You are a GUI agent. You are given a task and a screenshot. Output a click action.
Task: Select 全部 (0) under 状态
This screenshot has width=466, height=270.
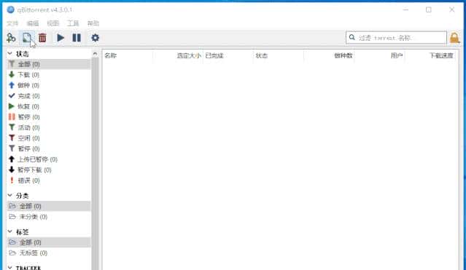(49, 64)
